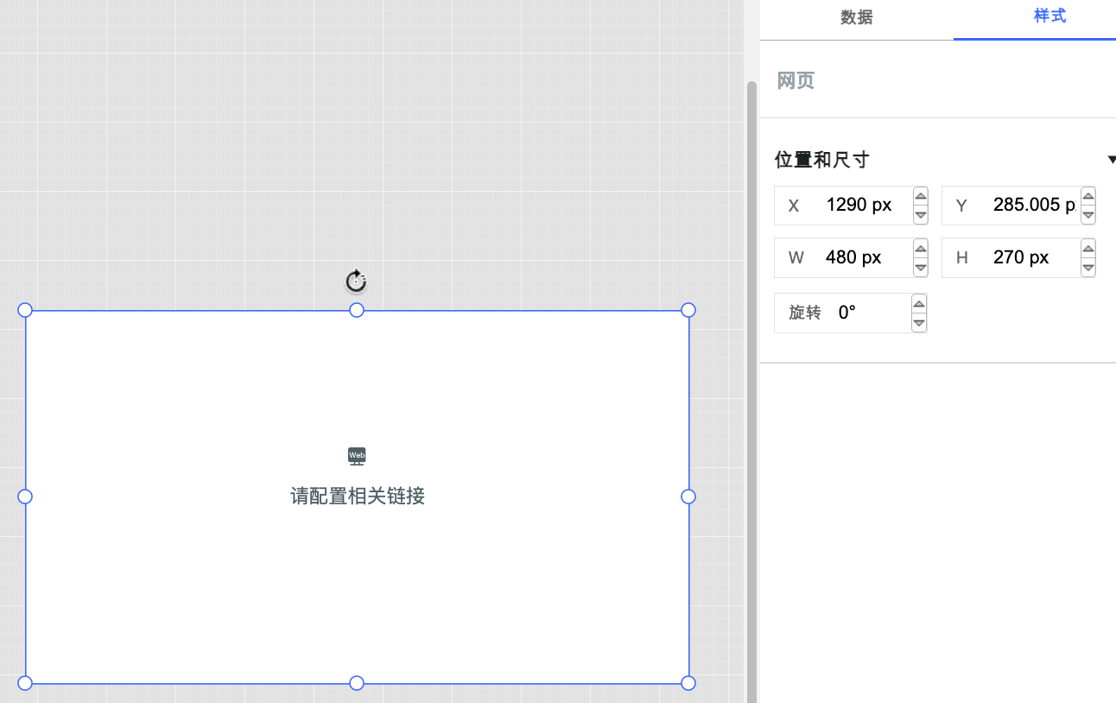
Task: Click the bottom-center resize handle
Action: pos(357,683)
